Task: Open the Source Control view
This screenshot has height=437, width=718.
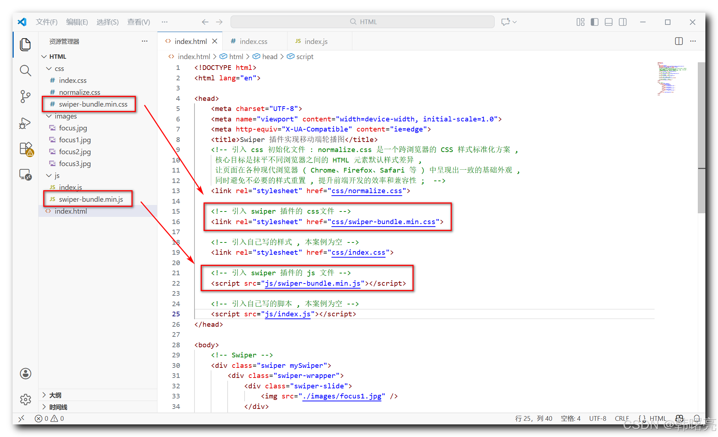Action: (x=25, y=97)
